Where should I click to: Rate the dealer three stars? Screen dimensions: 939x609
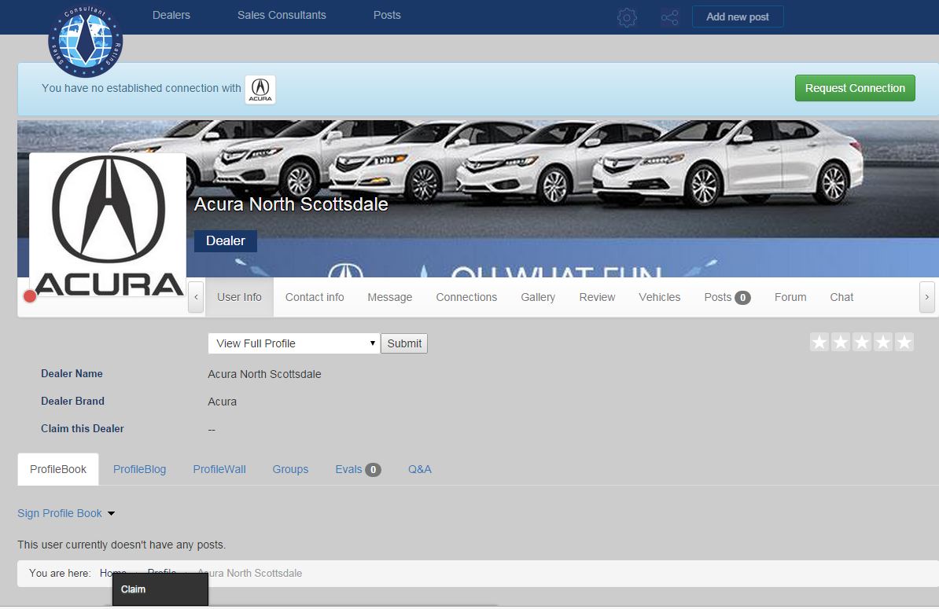click(x=862, y=342)
